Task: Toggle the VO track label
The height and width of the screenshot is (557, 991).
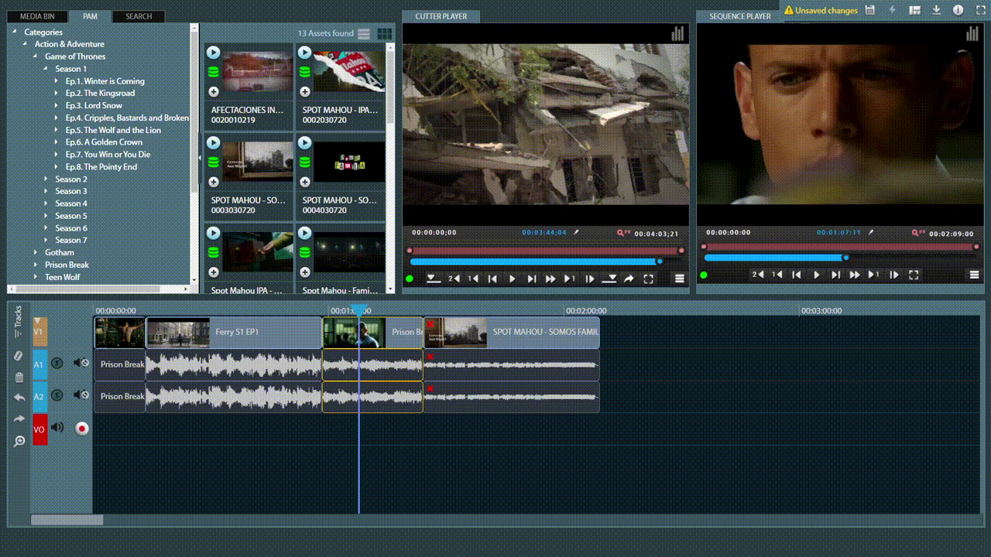Action: (x=39, y=429)
